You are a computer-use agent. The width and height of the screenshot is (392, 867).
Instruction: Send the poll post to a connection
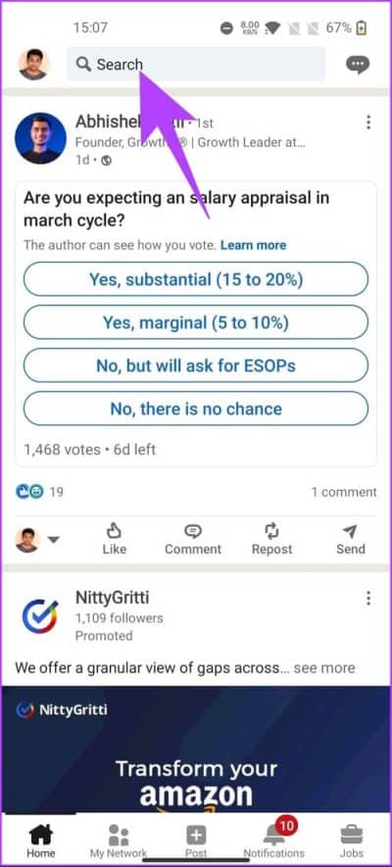(351, 539)
